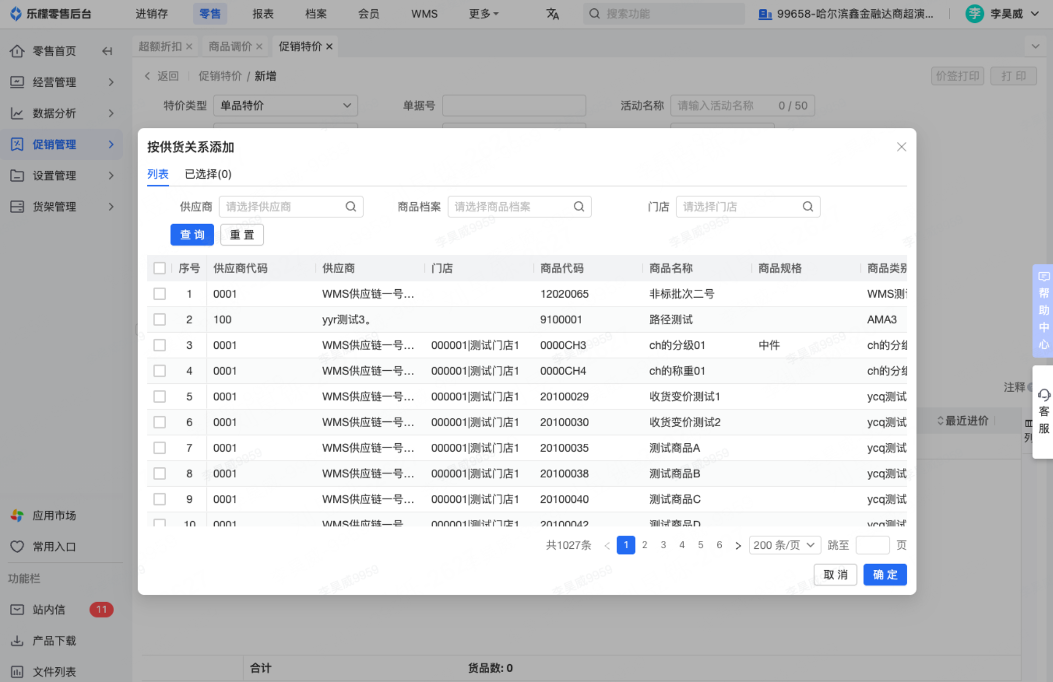Image resolution: width=1053 pixels, height=682 pixels.
Task: Open the 客服 headset widget
Action: [1043, 411]
